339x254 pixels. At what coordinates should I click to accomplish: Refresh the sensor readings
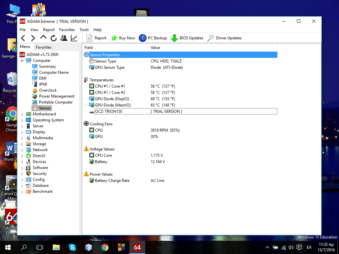tap(53, 38)
